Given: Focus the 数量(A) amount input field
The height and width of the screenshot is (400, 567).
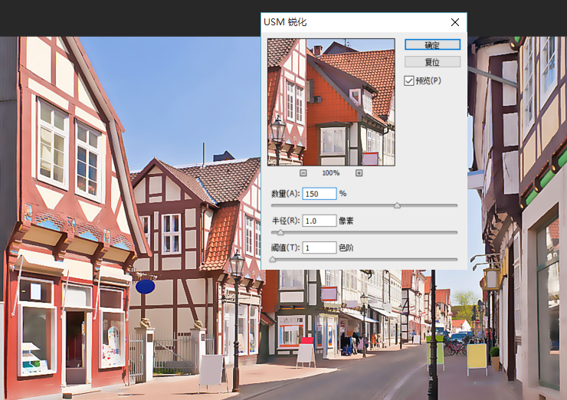Looking at the screenshot, I should point(319,194).
